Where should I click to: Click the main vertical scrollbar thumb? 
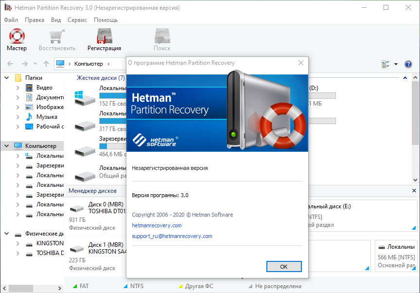click(415, 113)
